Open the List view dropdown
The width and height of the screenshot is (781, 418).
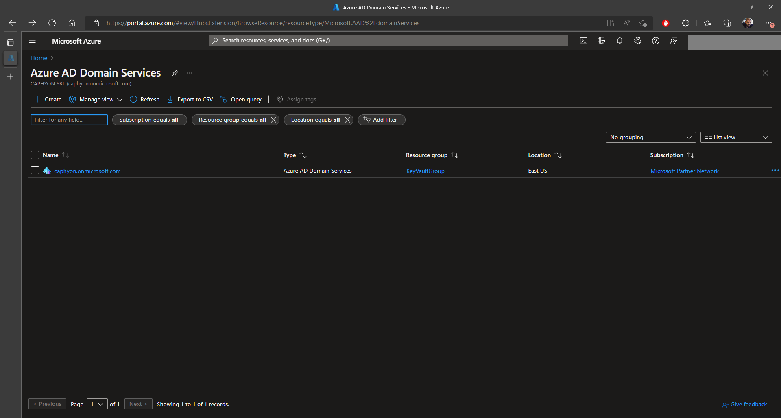(736, 137)
